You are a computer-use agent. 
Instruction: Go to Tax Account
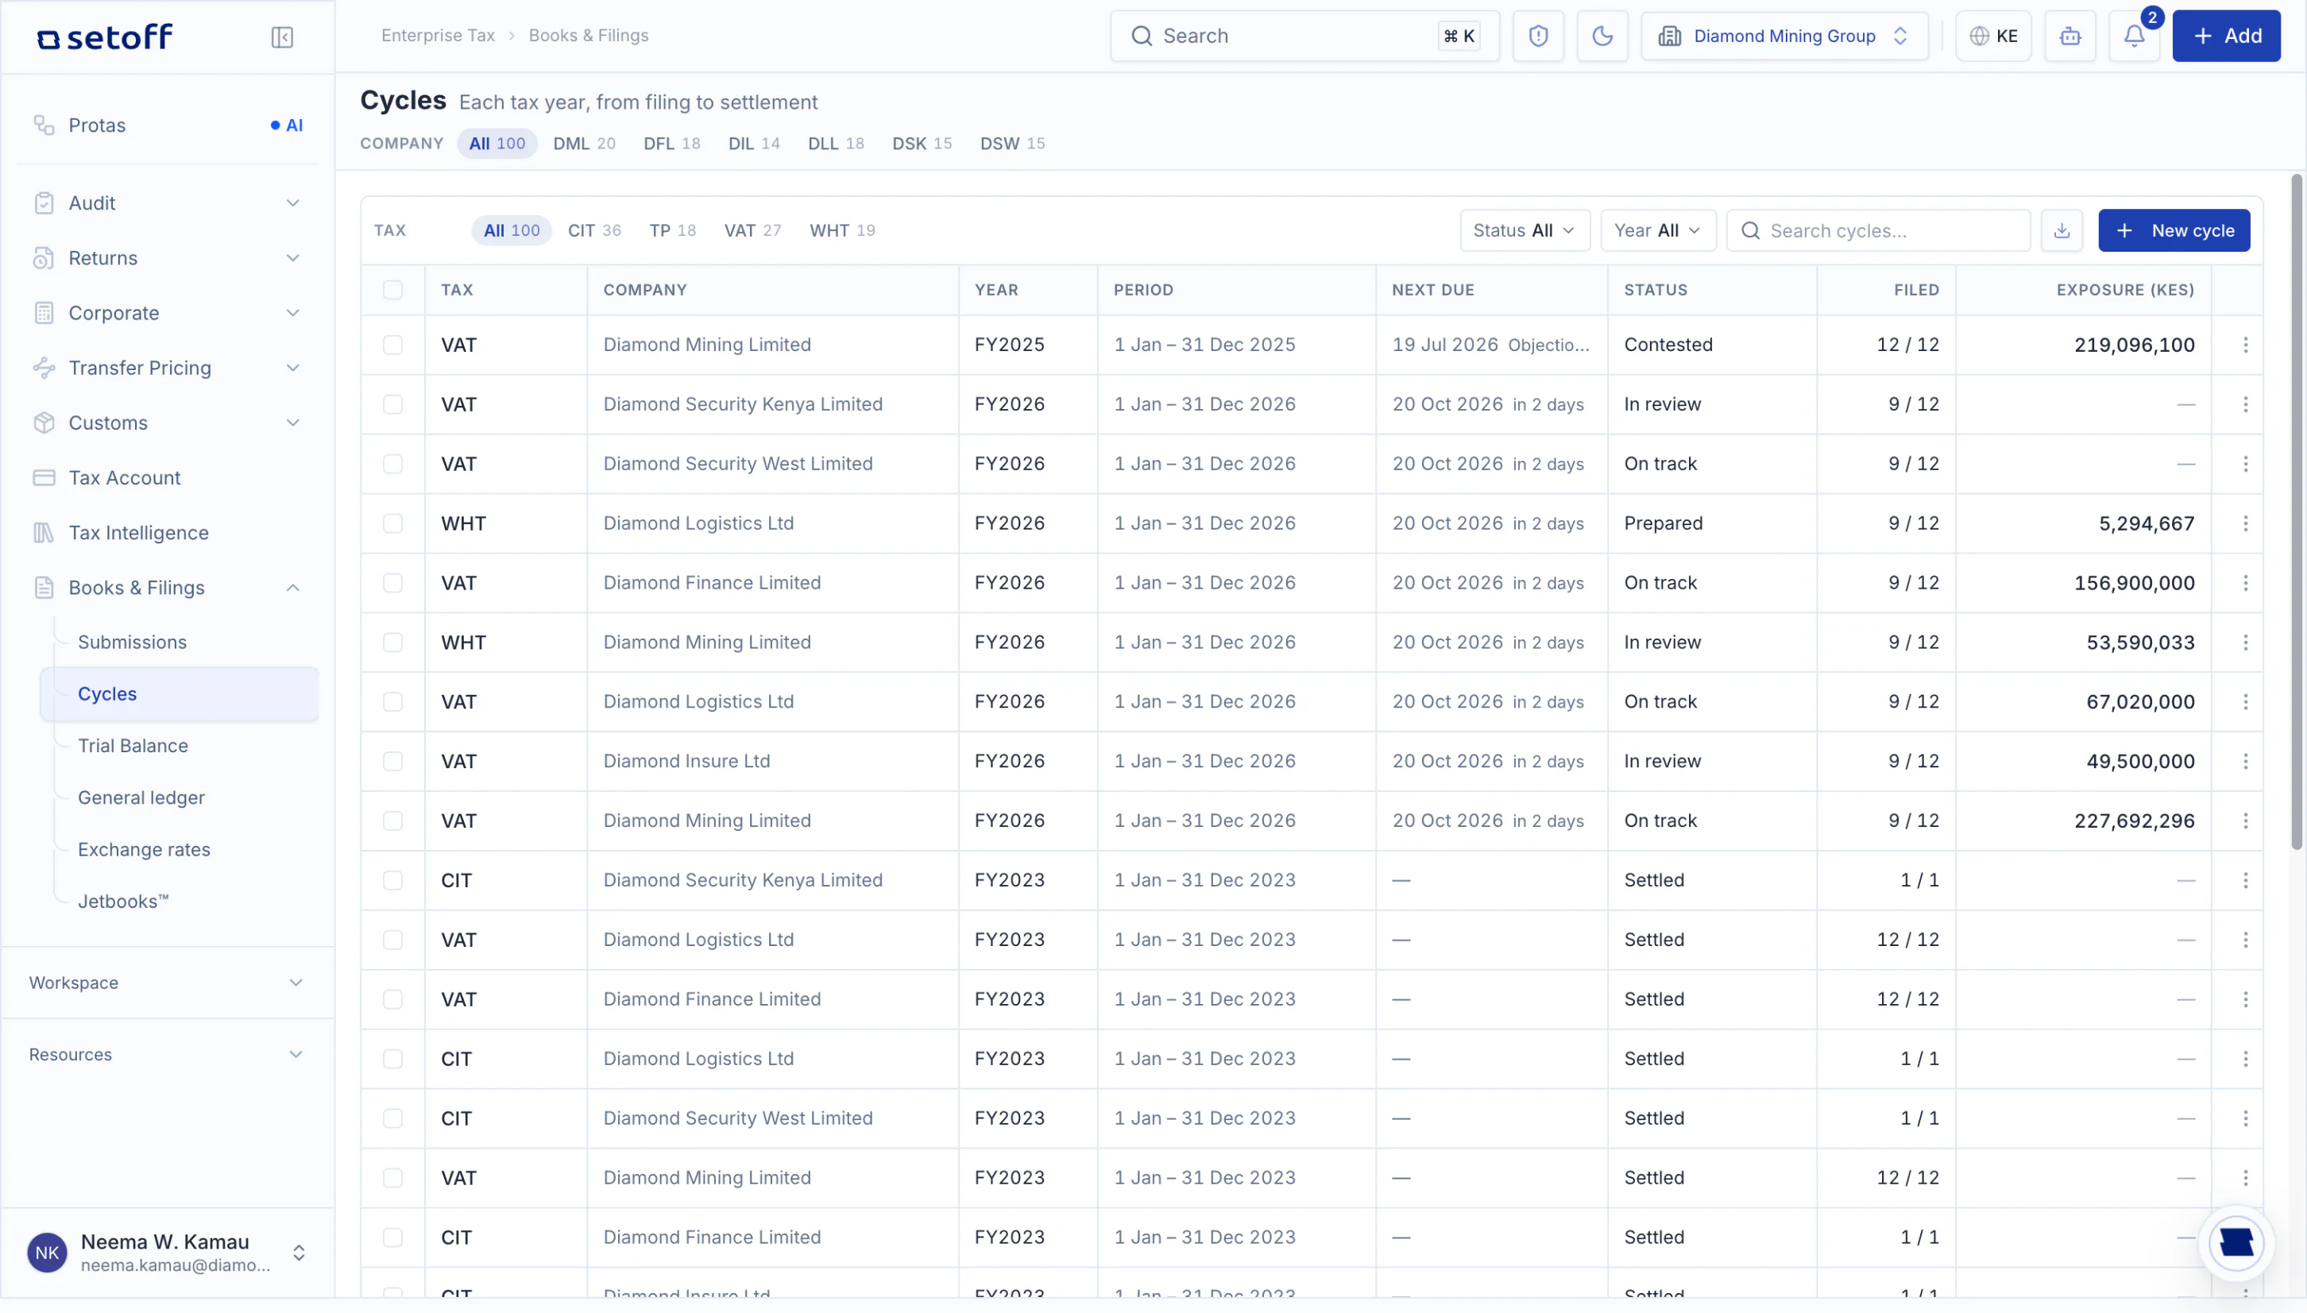coord(168,478)
